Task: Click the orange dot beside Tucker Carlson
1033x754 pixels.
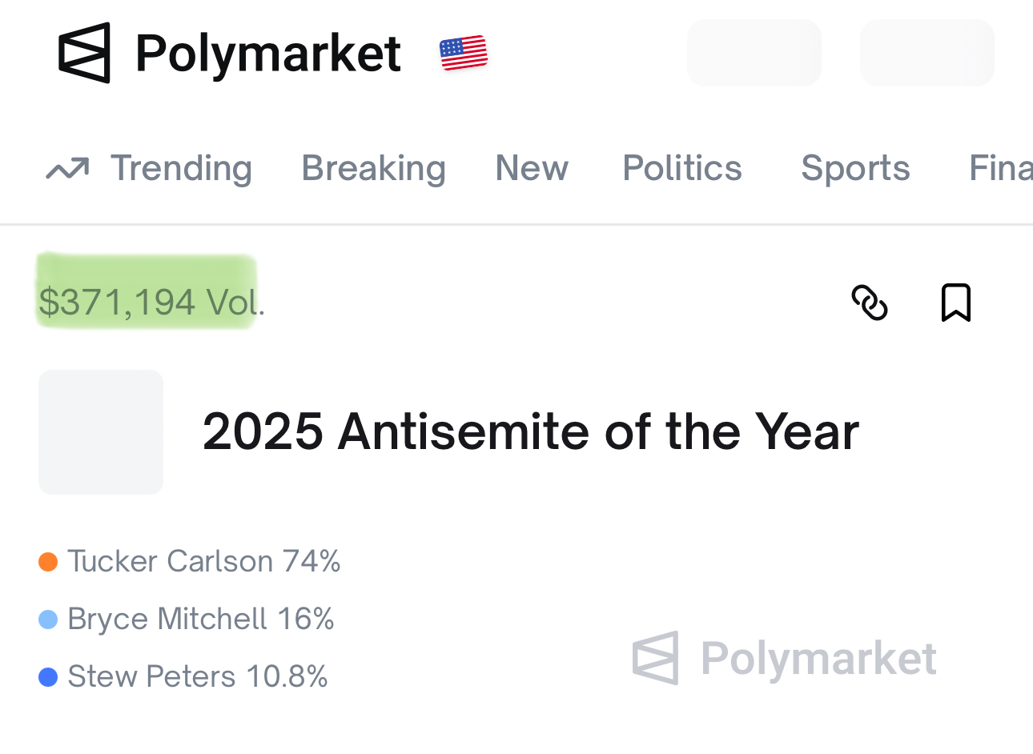Action: [x=48, y=562]
